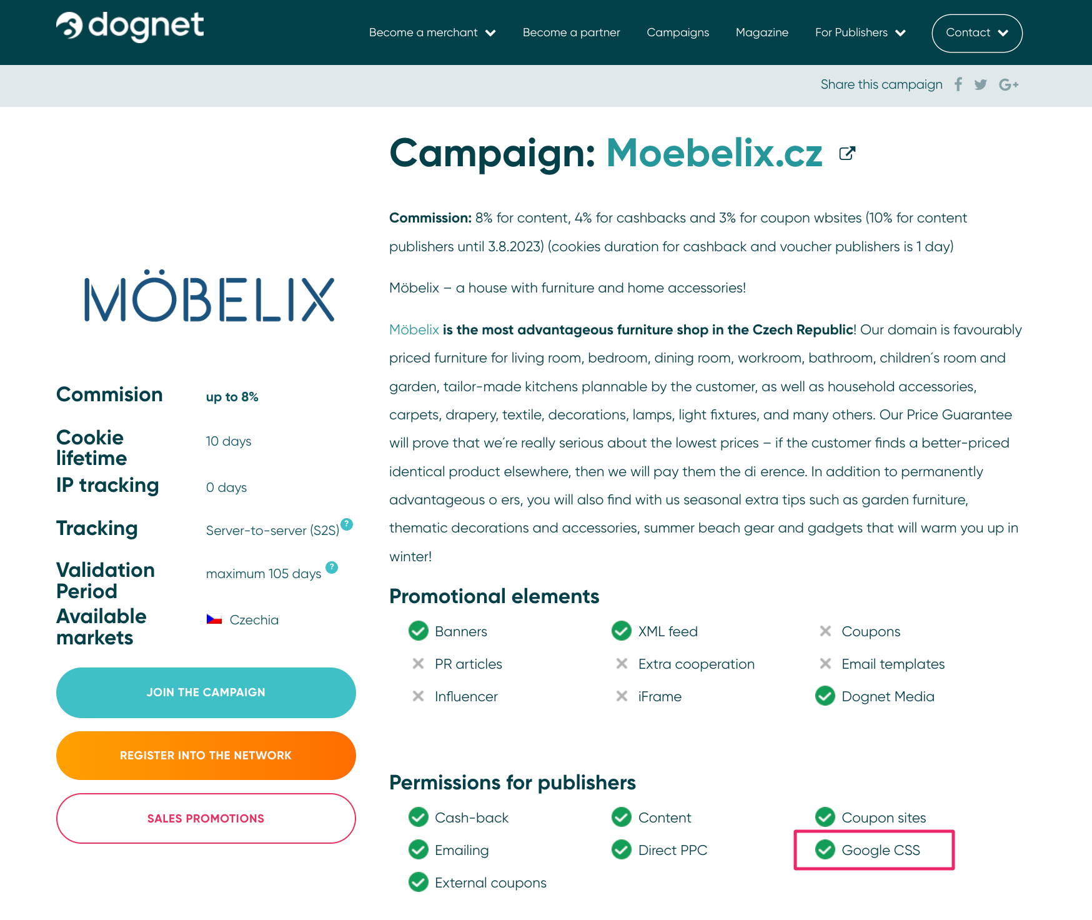Share campaign on Google Plus
This screenshot has width=1092, height=920.
pyautogui.click(x=1008, y=84)
